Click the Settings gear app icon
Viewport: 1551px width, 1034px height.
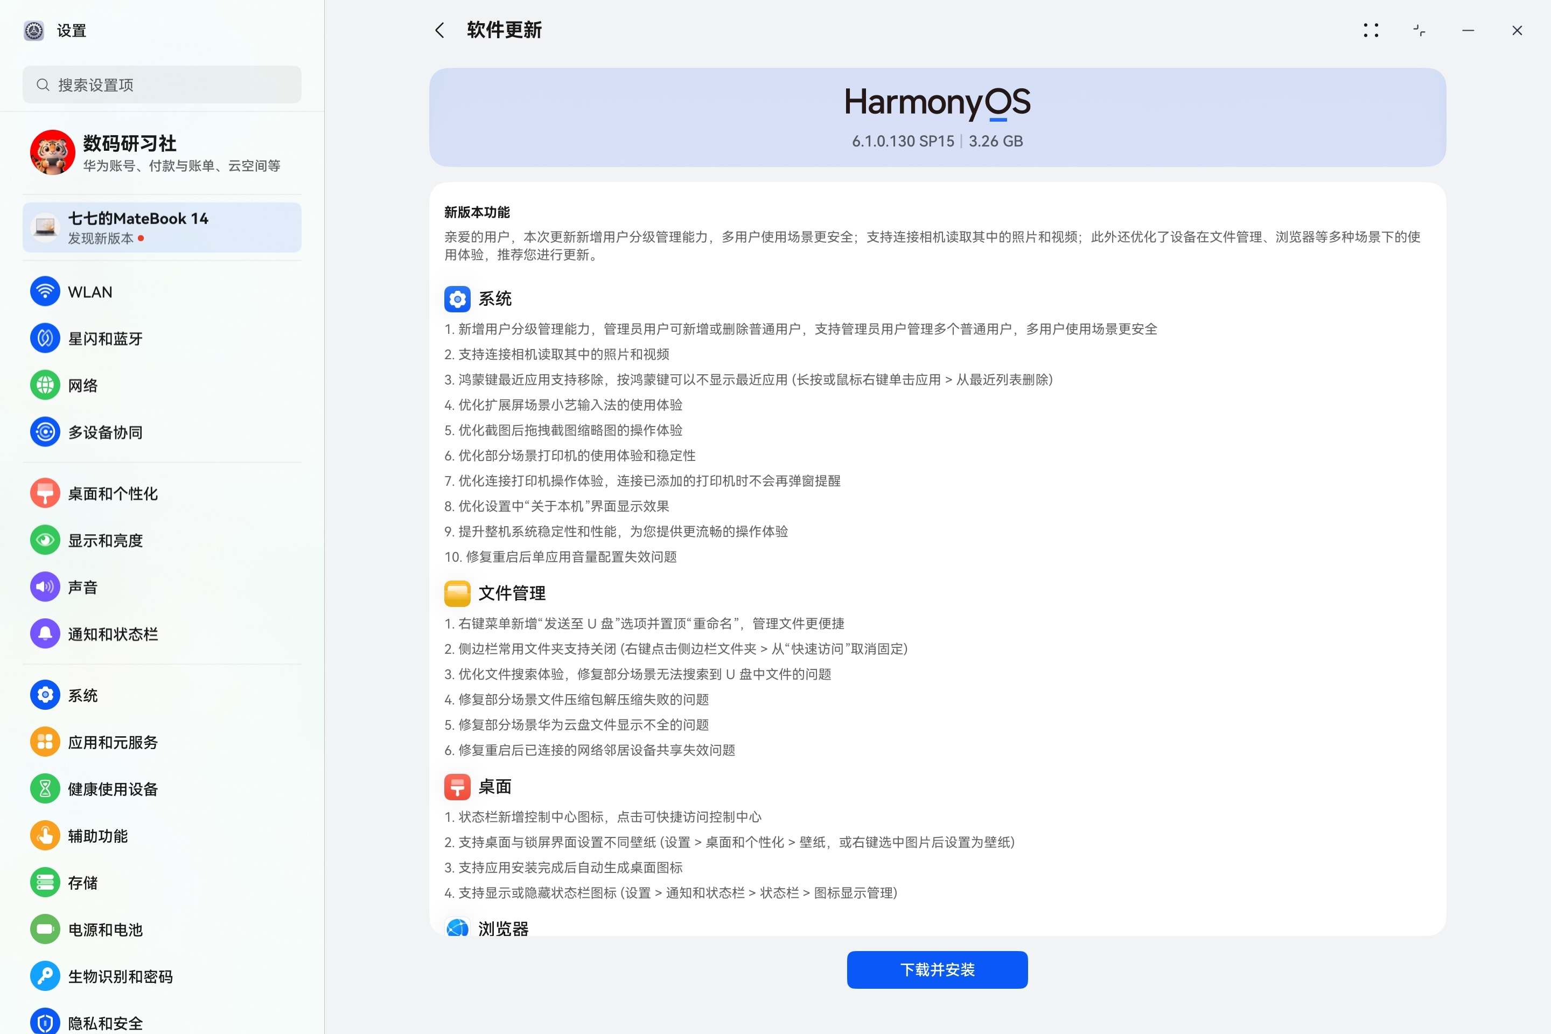33,30
